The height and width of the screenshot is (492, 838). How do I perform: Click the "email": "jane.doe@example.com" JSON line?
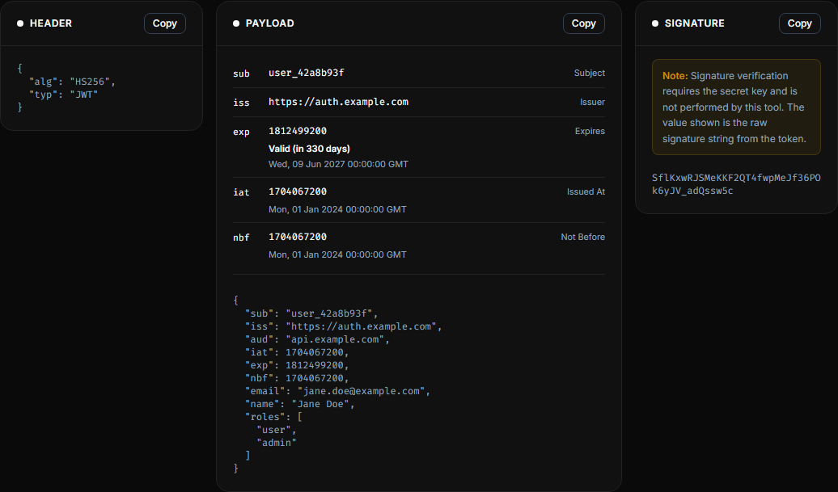(337, 391)
